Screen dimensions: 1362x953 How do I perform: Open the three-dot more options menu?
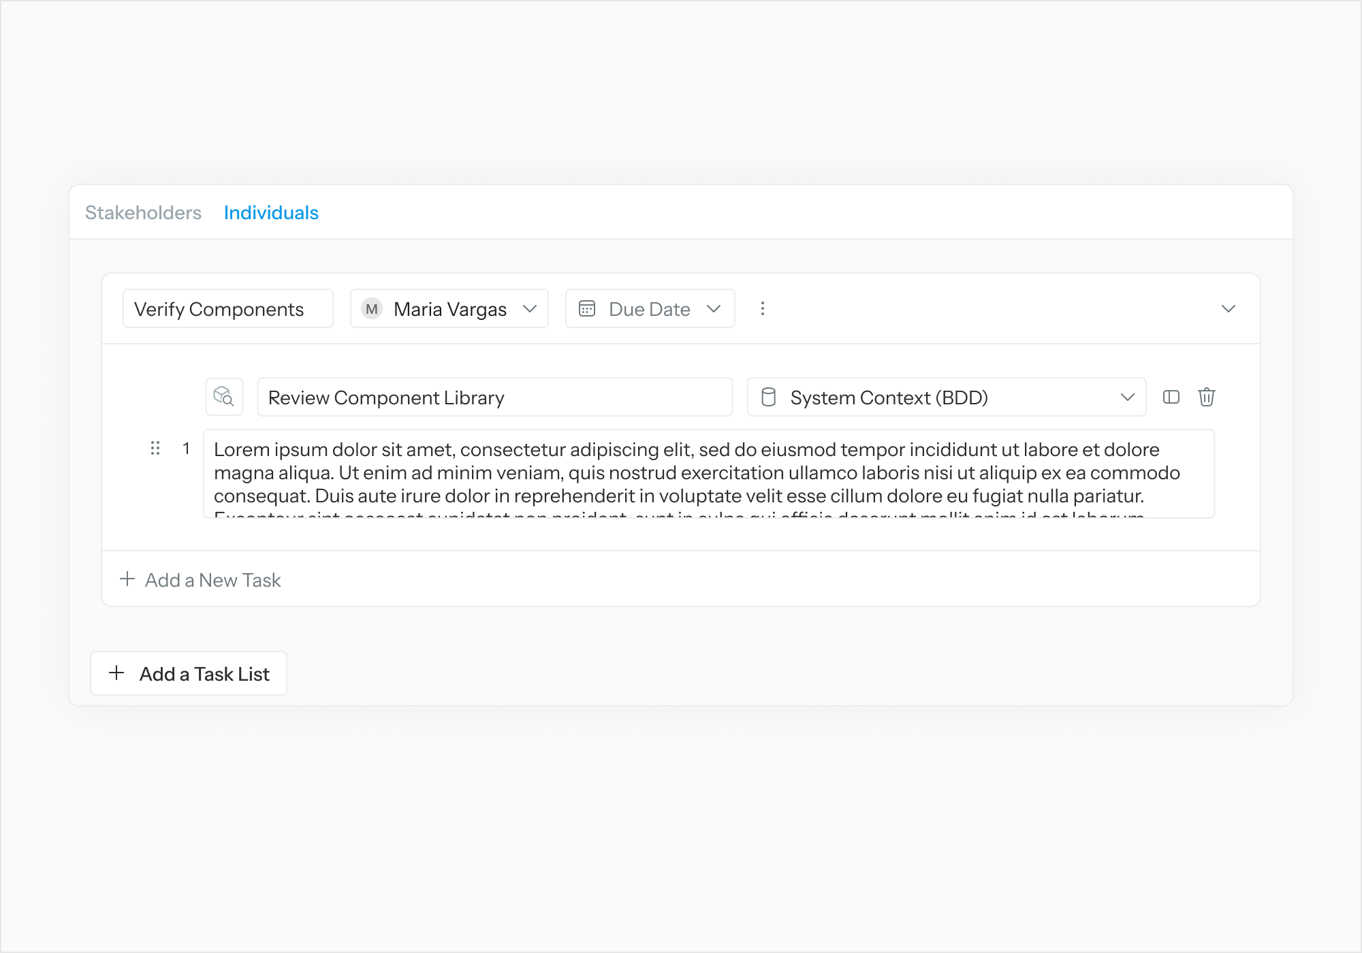click(762, 309)
